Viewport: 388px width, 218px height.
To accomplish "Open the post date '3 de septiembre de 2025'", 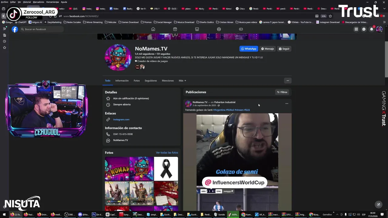I will pyautogui.click(x=204, y=105).
